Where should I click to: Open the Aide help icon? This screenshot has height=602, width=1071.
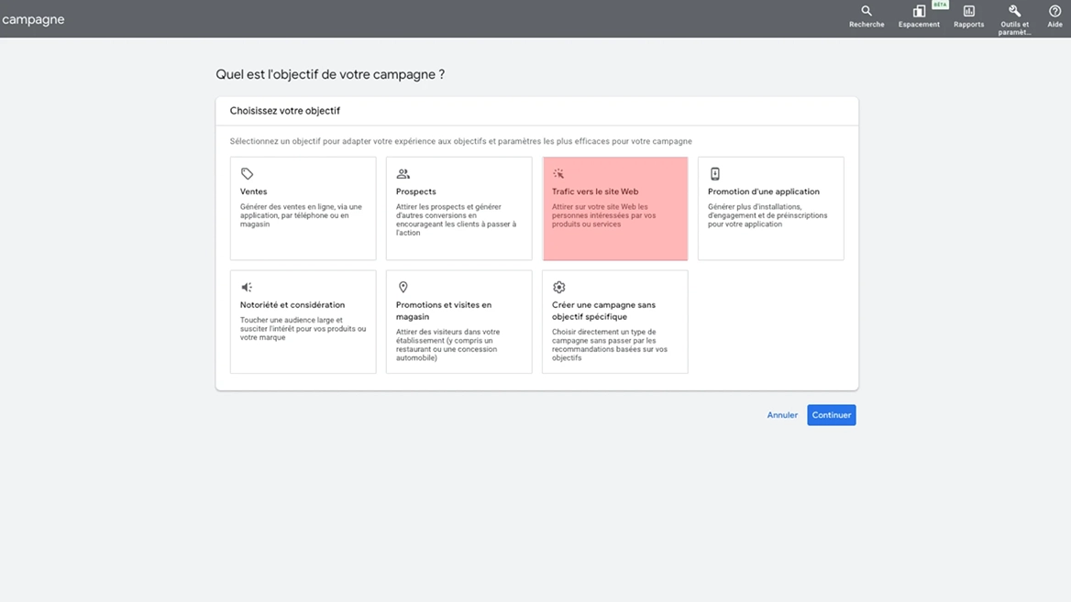[1054, 11]
